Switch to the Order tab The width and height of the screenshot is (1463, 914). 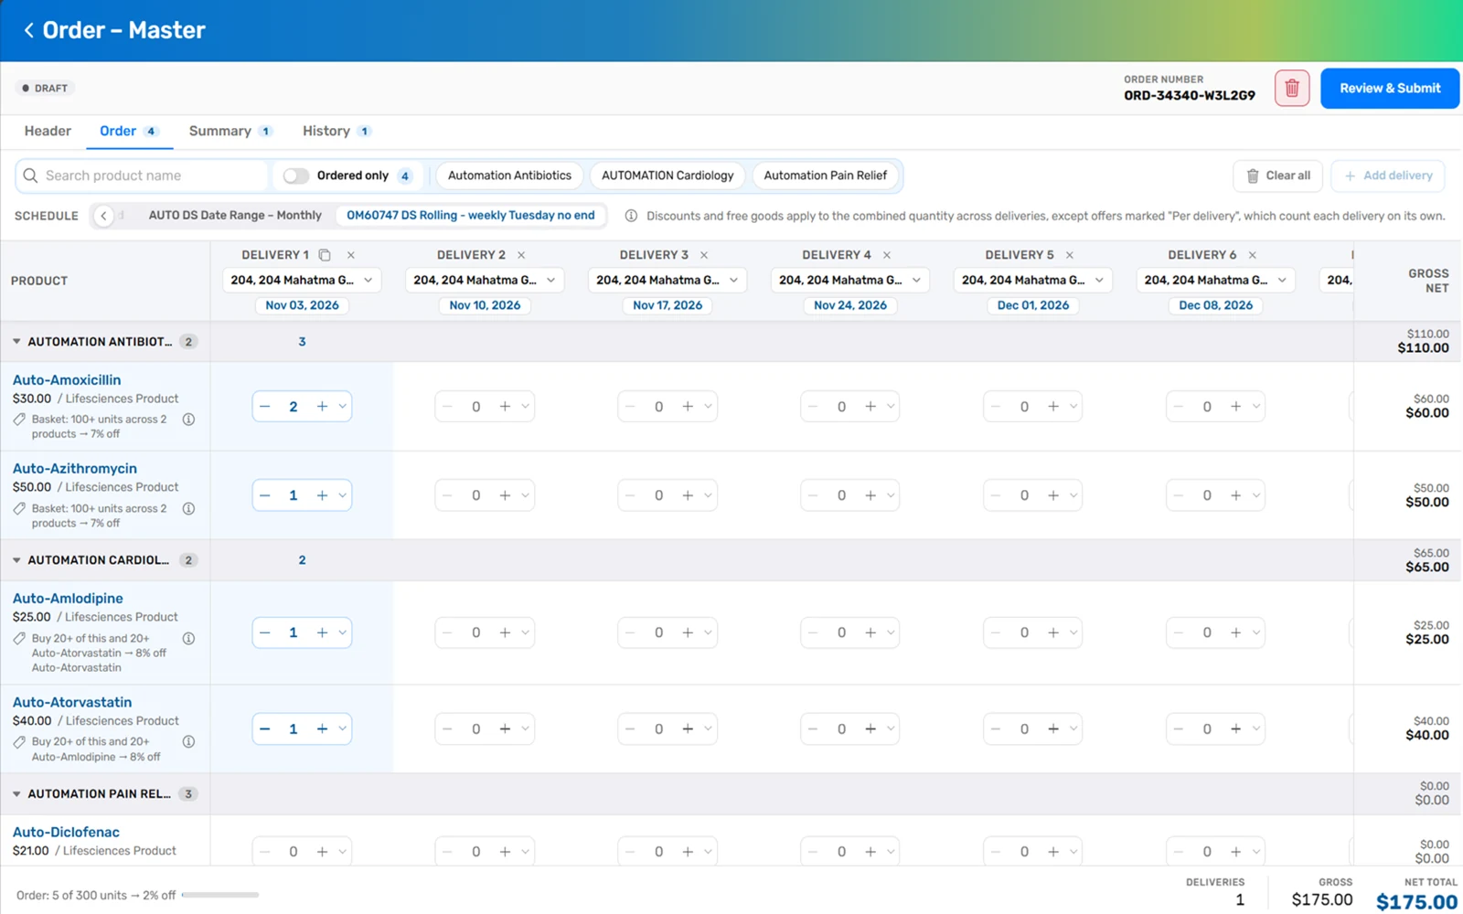click(x=129, y=132)
